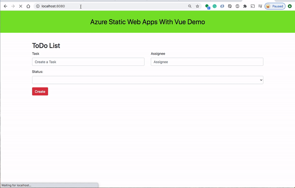The height and width of the screenshot is (188, 295).
Task: Open the Status dropdown
Action: click(148, 80)
